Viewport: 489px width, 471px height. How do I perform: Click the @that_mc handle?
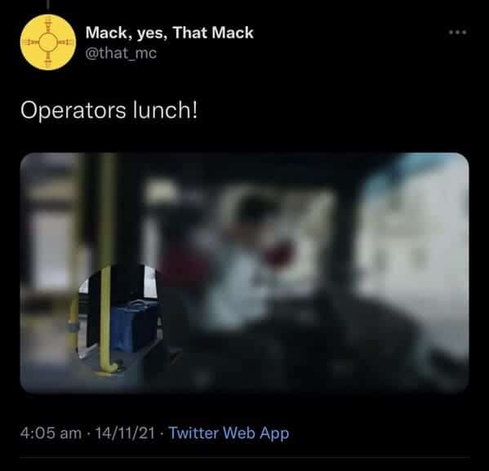[x=121, y=53]
